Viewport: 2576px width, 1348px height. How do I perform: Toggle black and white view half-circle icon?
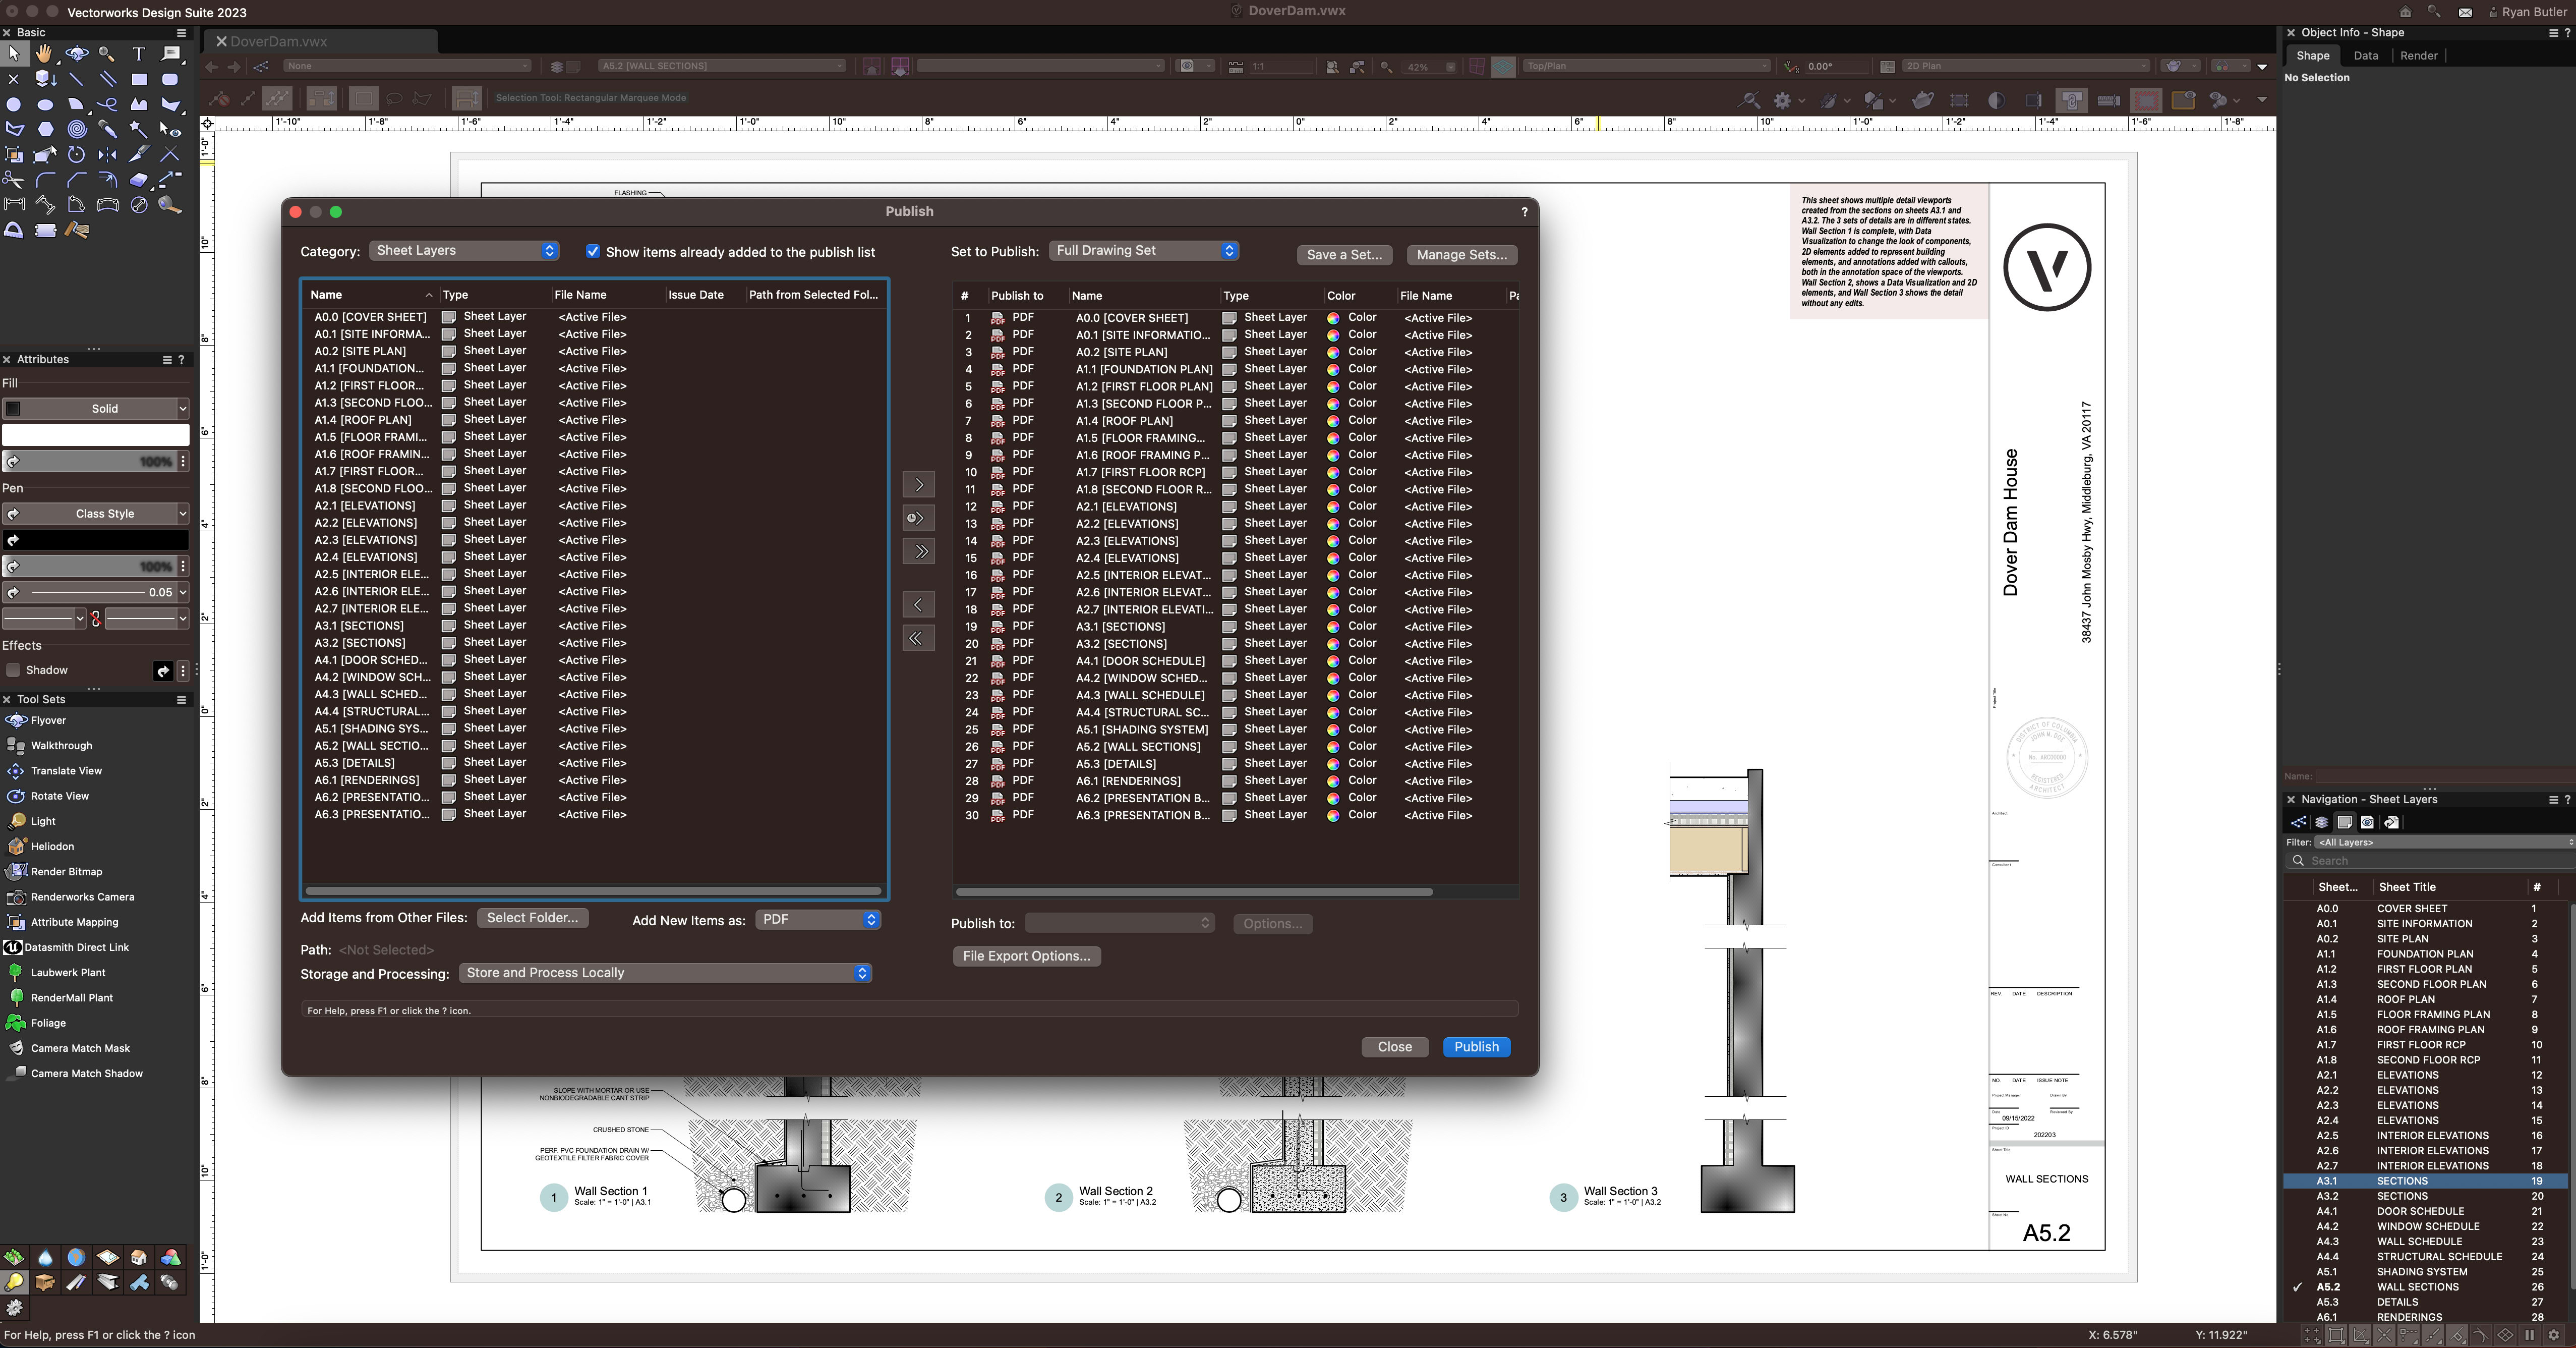1996,100
